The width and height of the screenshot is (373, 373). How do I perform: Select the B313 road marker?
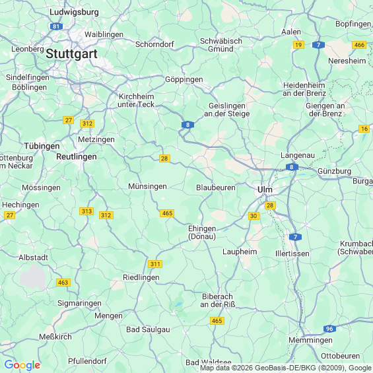[86, 211]
